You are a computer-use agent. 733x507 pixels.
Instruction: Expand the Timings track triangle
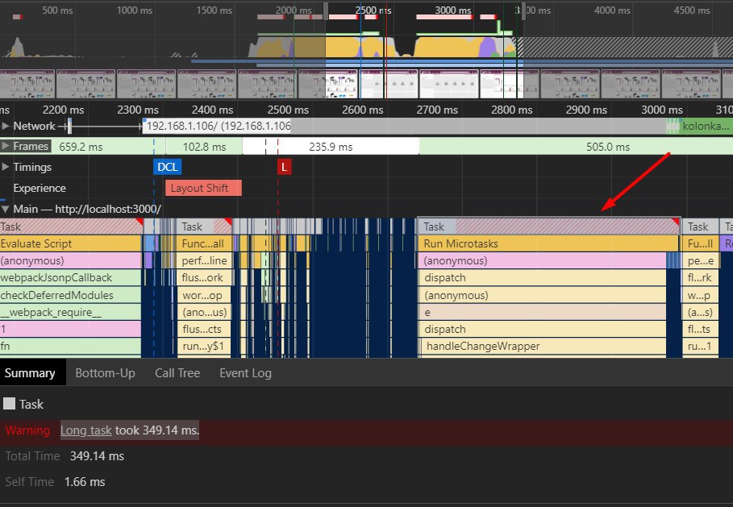[6, 167]
